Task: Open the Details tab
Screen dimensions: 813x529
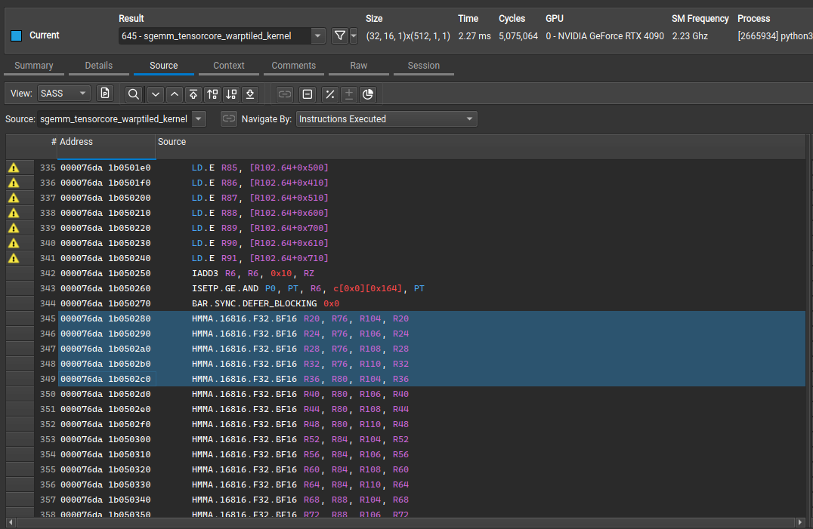Action: click(99, 66)
